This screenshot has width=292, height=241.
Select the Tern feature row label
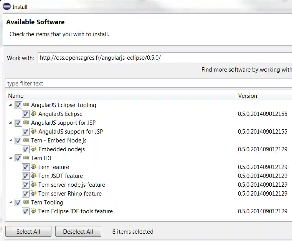tap(54, 167)
